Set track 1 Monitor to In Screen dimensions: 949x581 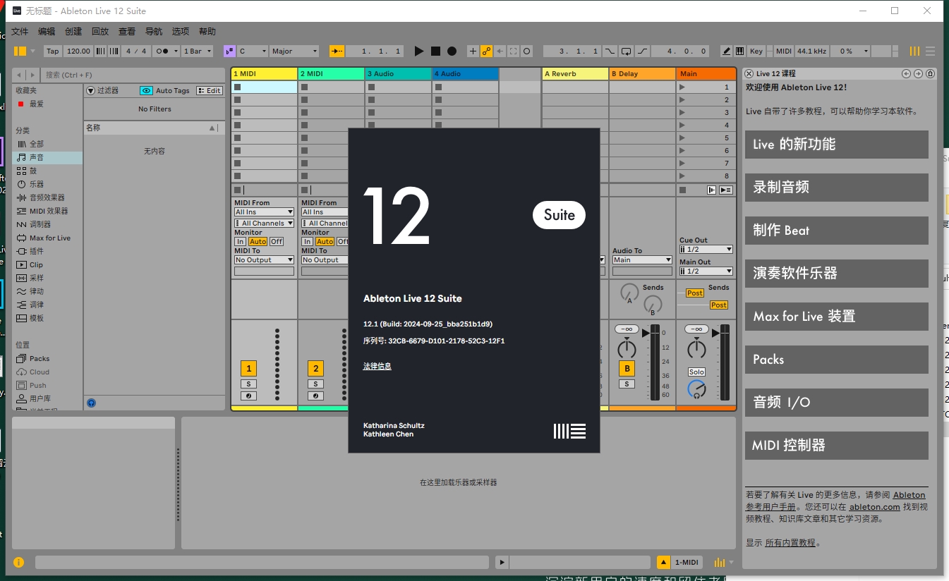240,241
